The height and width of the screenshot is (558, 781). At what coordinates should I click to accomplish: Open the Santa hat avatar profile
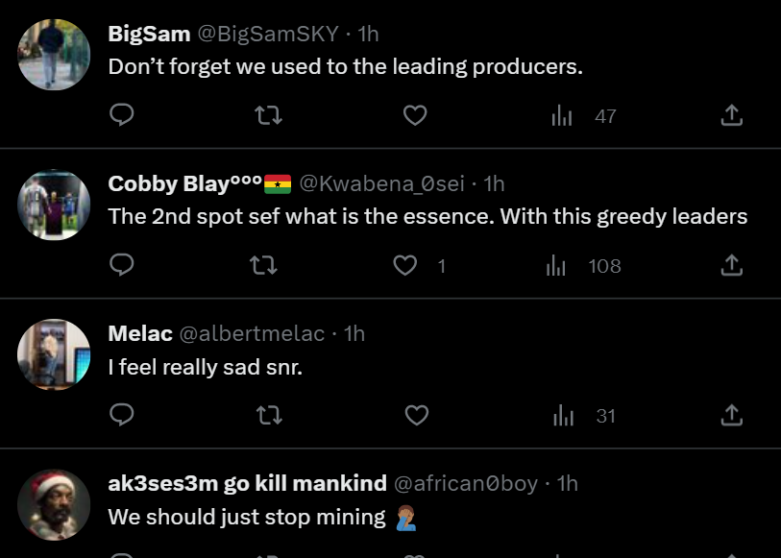pos(55,503)
